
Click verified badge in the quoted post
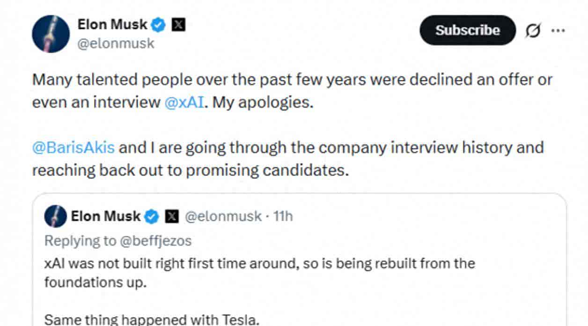[152, 216]
